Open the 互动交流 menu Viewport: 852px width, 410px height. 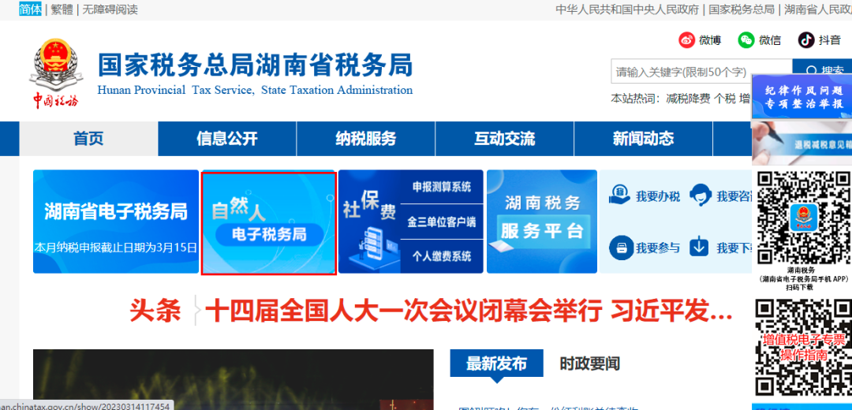click(x=505, y=139)
